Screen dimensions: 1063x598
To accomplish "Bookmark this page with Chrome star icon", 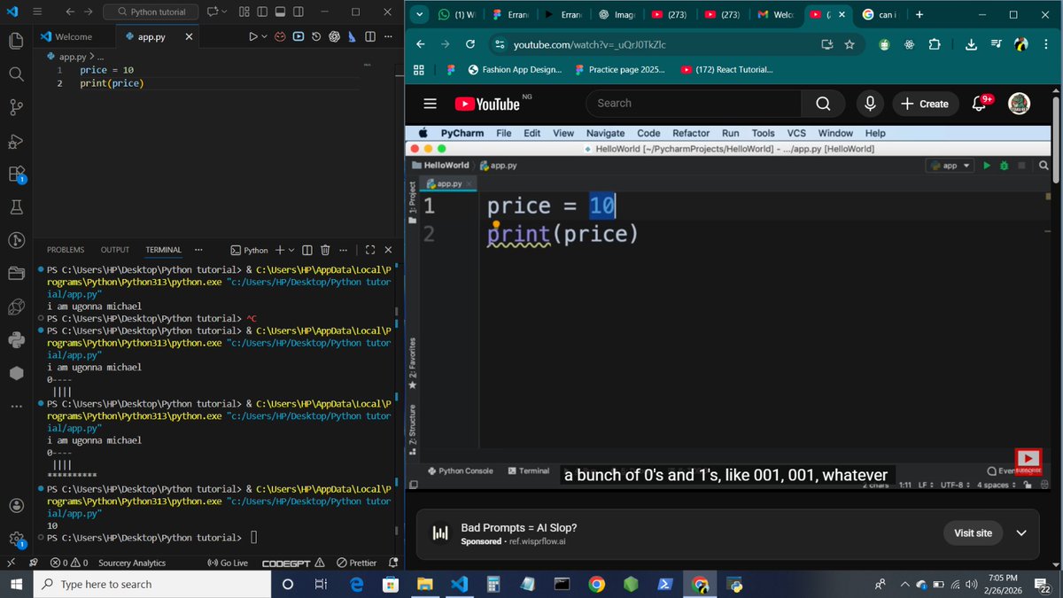I will click(850, 44).
